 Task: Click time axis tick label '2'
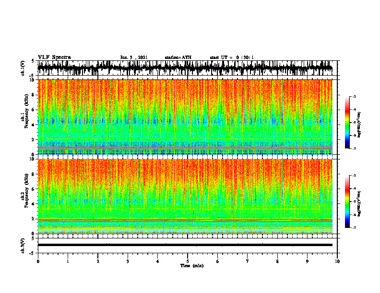pos(98,261)
